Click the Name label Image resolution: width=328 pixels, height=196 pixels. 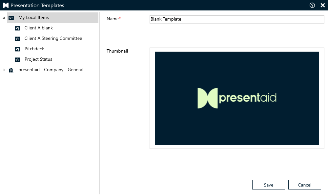(113, 19)
